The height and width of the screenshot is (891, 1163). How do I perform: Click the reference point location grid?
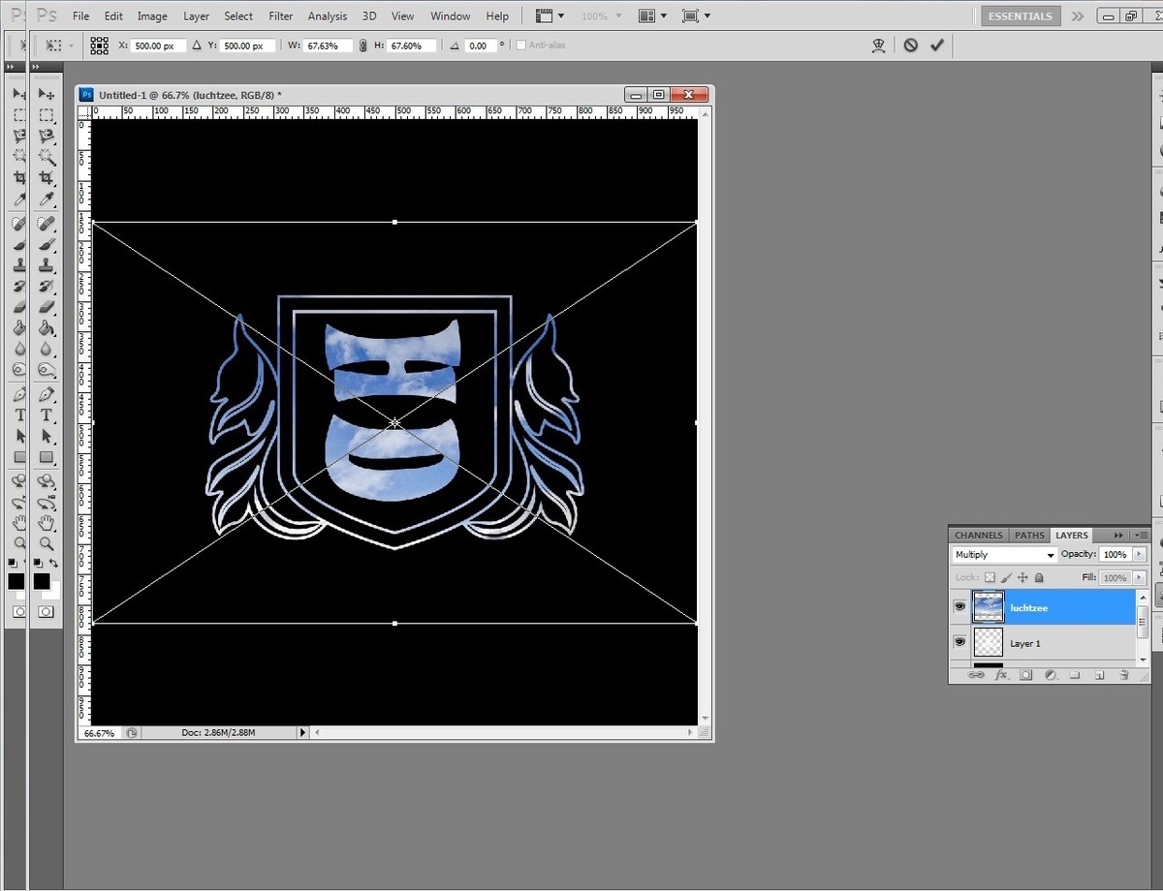pyautogui.click(x=99, y=45)
